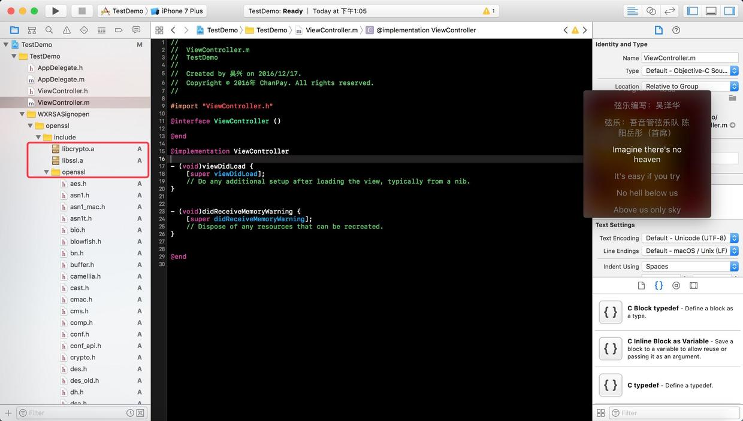Collapse the include folder
This screenshot has height=421, width=743.
[x=39, y=138]
